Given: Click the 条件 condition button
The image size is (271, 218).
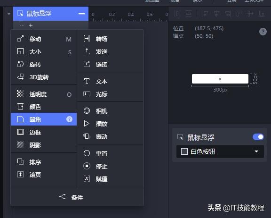Looking at the screenshot, I should point(77,197).
